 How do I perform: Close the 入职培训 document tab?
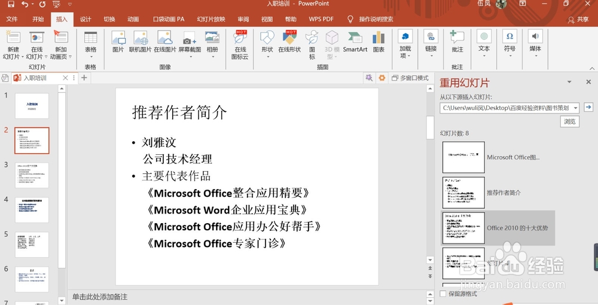65,78
